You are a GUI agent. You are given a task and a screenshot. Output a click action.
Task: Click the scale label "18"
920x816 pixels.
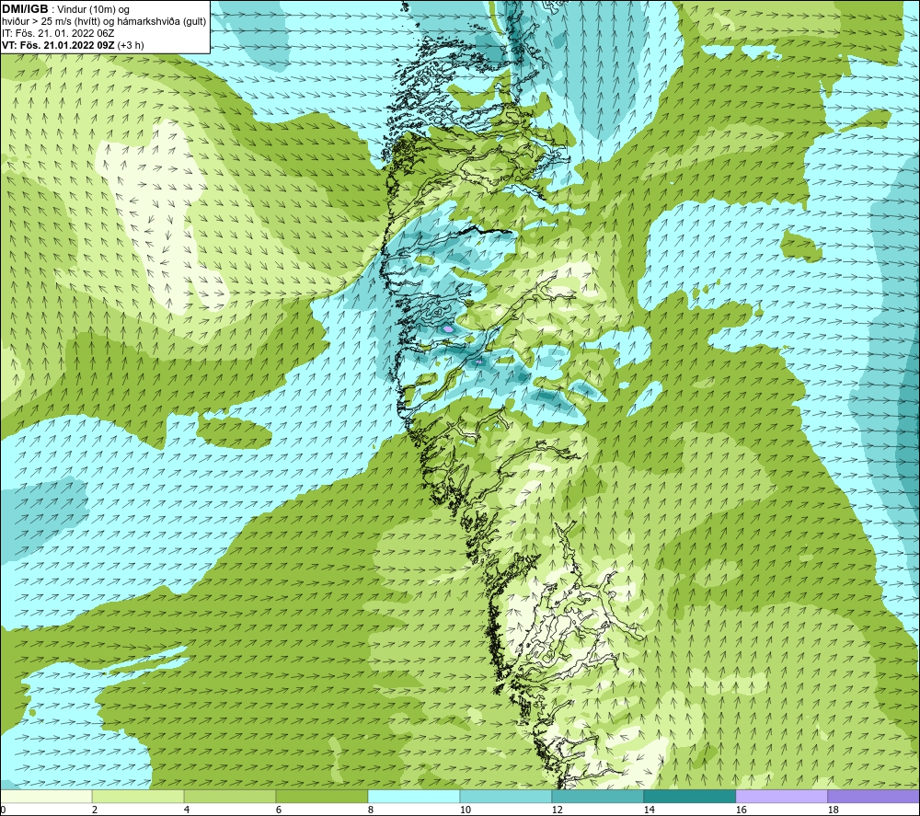tap(834, 810)
